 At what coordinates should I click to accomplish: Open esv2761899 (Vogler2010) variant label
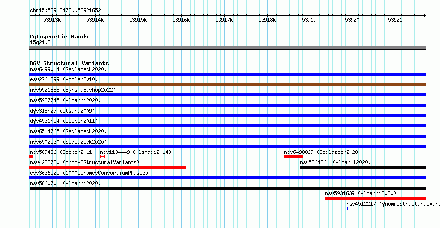point(64,79)
